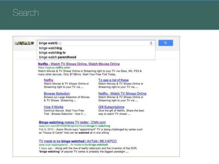Image resolution: width=219 pixels, height=164 pixels.
Task: Click the scpr.org result URL
Action: pos(73,145)
